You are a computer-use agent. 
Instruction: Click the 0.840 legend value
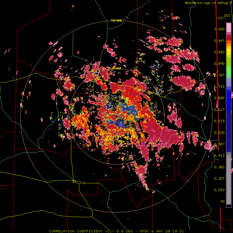pyautogui.click(x=219, y=64)
